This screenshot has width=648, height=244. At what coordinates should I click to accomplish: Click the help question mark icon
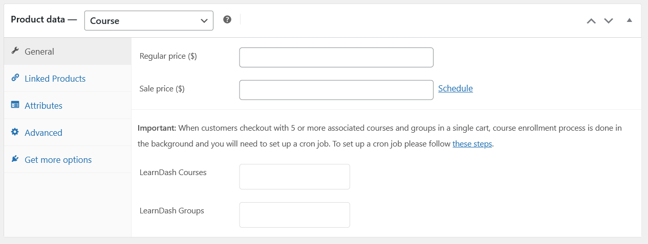point(227,19)
